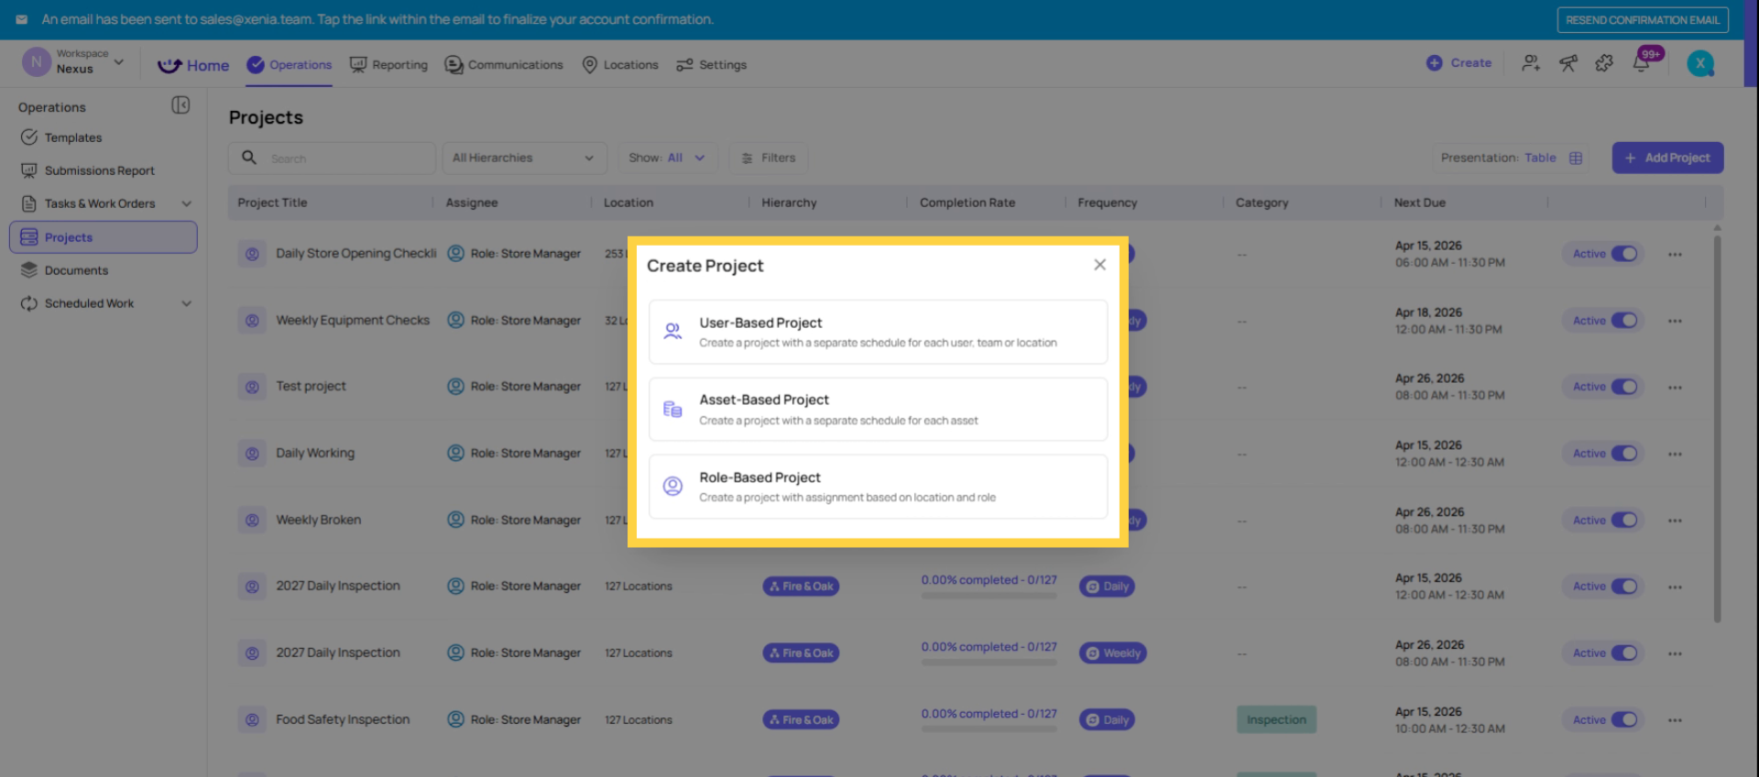1759x777 pixels.
Task: Click the puzzle piece add-ons icon
Action: [x=1604, y=63]
